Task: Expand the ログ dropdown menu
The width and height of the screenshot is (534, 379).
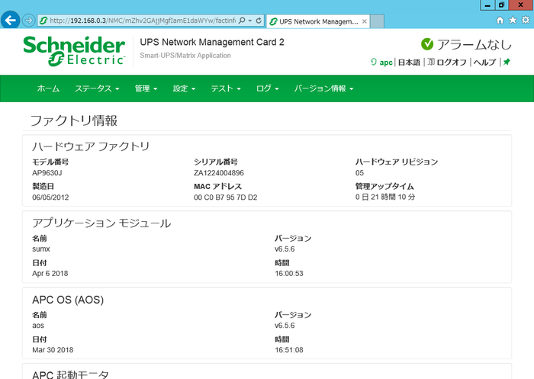Action: (x=267, y=88)
